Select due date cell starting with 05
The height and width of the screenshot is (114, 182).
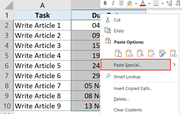click(86, 86)
